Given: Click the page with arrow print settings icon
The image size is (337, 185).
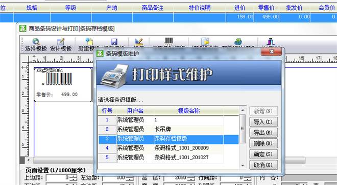Looking at the screenshot, I should [205, 42].
